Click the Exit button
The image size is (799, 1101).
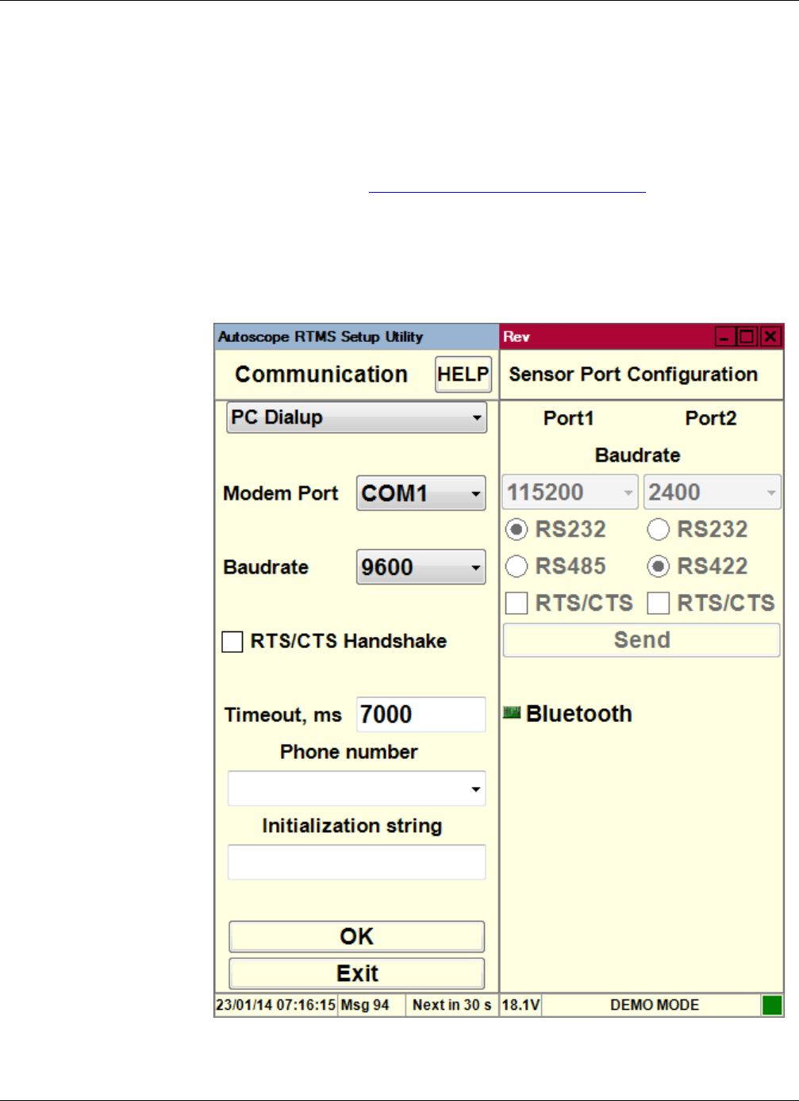coord(356,973)
